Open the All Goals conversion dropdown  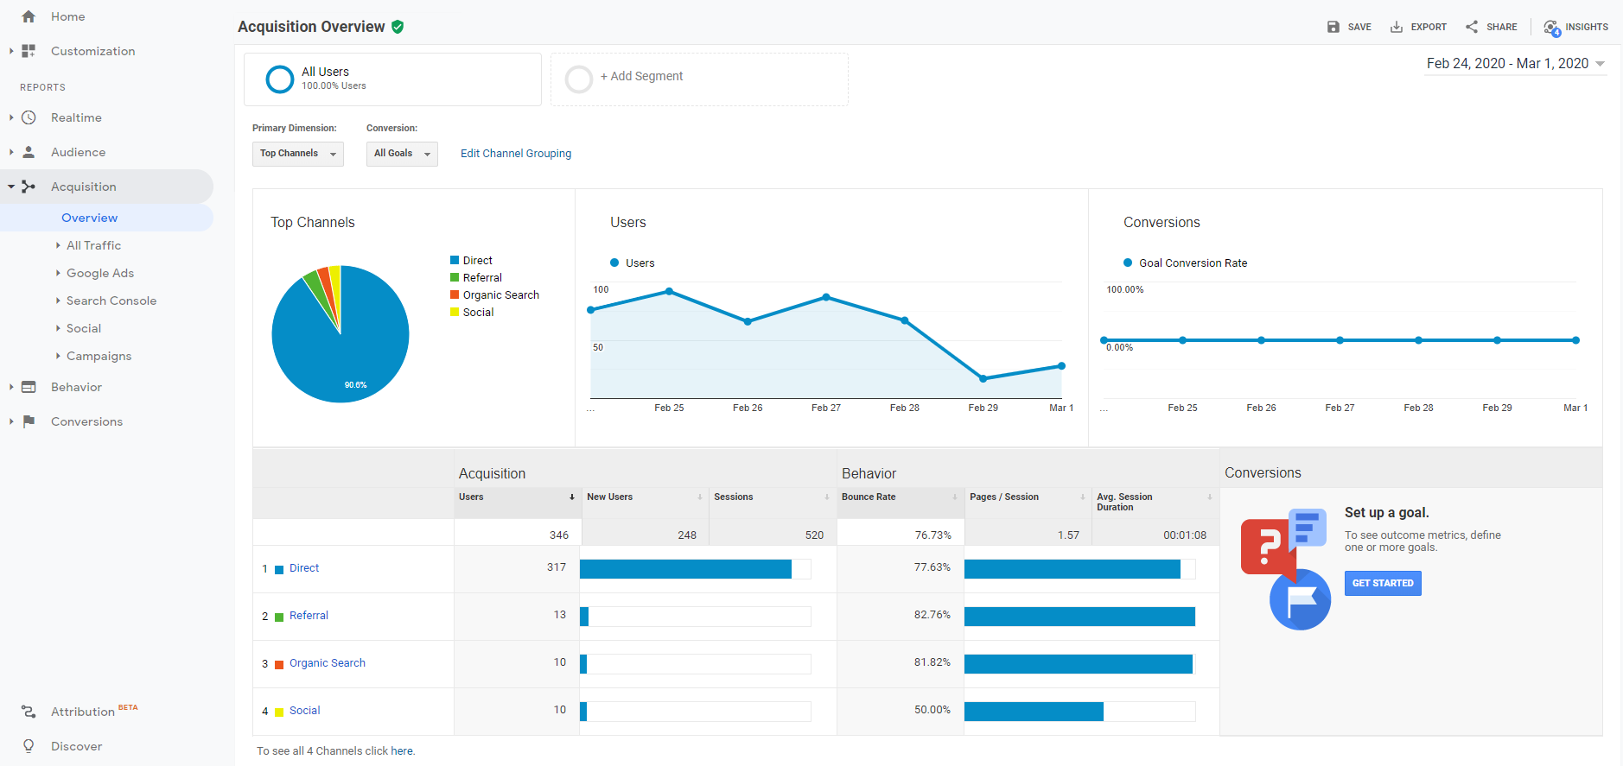click(x=402, y=154)
